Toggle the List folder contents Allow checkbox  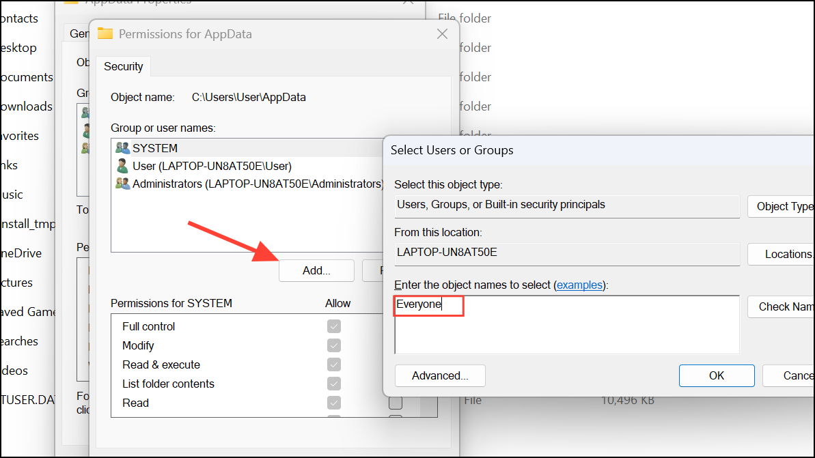coord(333,384)
